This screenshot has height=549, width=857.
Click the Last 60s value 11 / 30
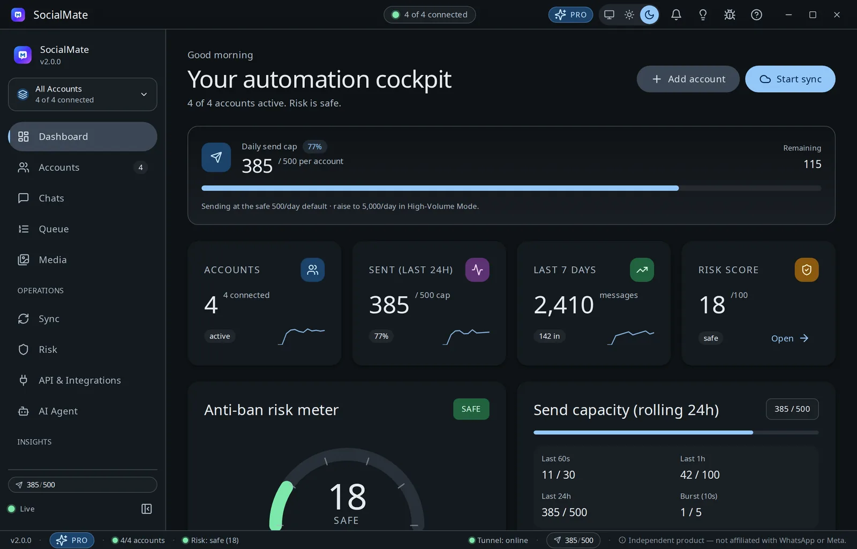coord(558,475)
